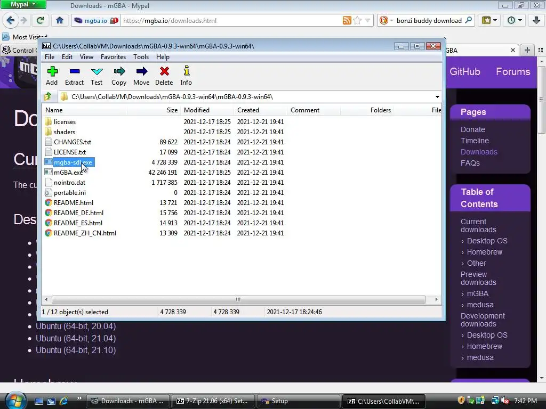Click the bonzi buddy download search field
Viewport: 546px width, 409px height.
pos(429,21)
